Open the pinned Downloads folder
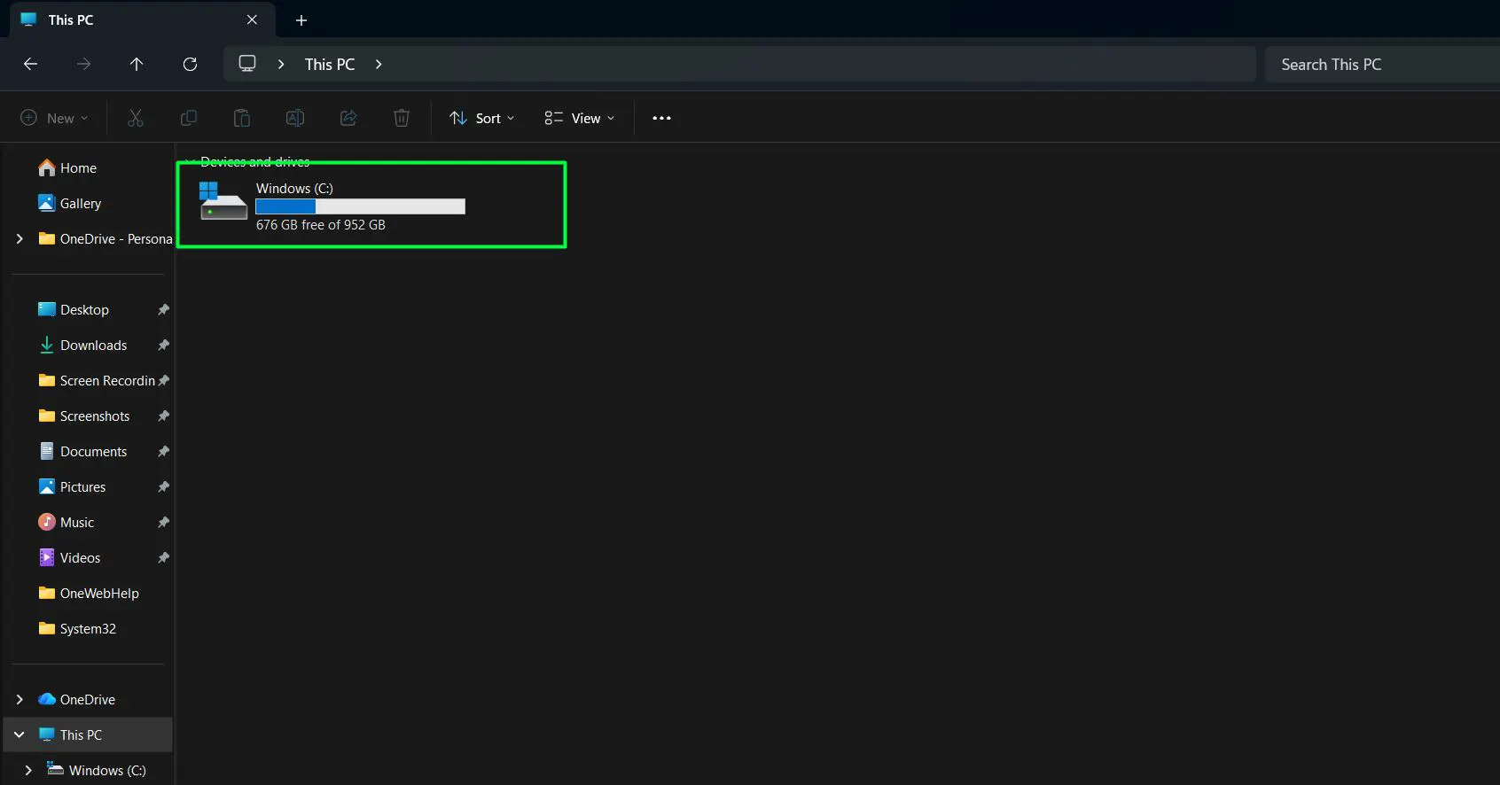Screen dimensions: 1500x785 92,345
